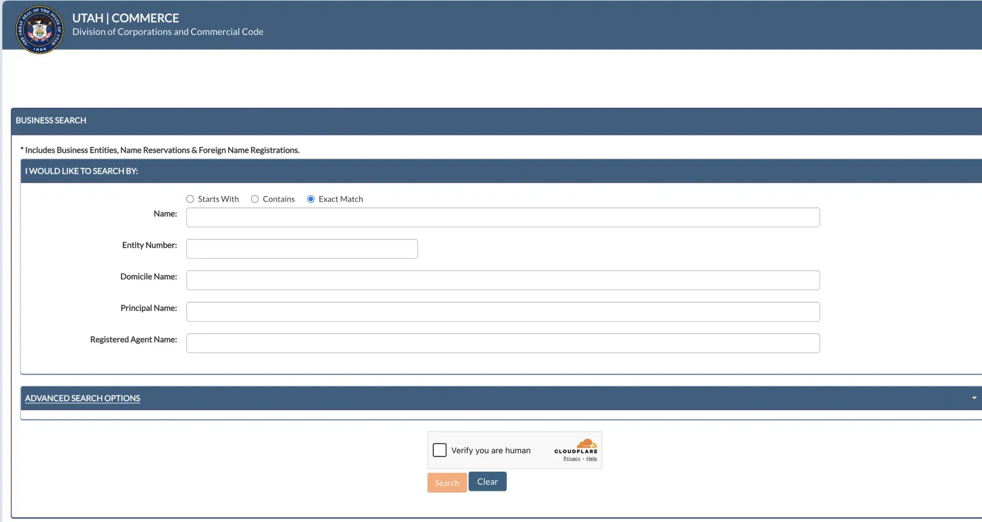Open the Advanced Search Options link
This screenshot has width=982, height=522.
(x=82, y=398)
